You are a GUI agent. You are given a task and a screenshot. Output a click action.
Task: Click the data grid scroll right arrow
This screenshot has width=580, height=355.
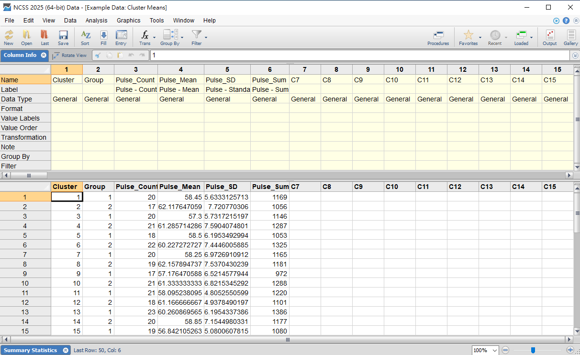[569, 340]
